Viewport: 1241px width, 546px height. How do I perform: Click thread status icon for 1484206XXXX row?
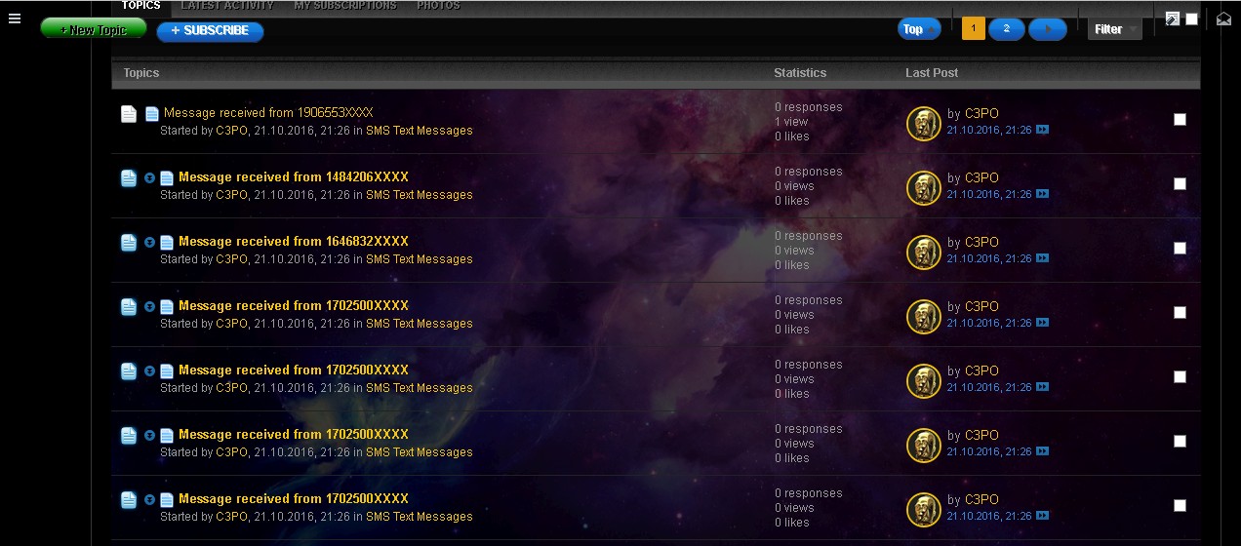click(x=129, y=178)
